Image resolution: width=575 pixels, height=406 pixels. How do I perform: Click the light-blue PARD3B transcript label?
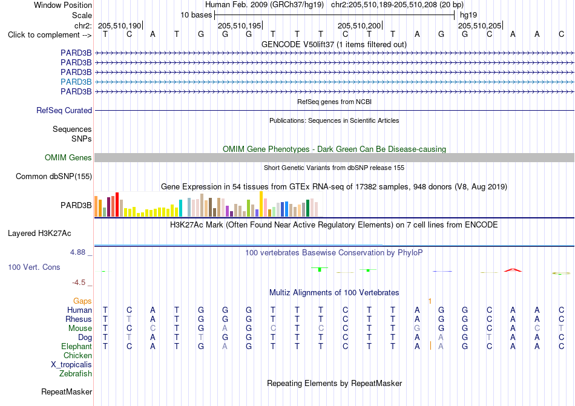point(76,82)
